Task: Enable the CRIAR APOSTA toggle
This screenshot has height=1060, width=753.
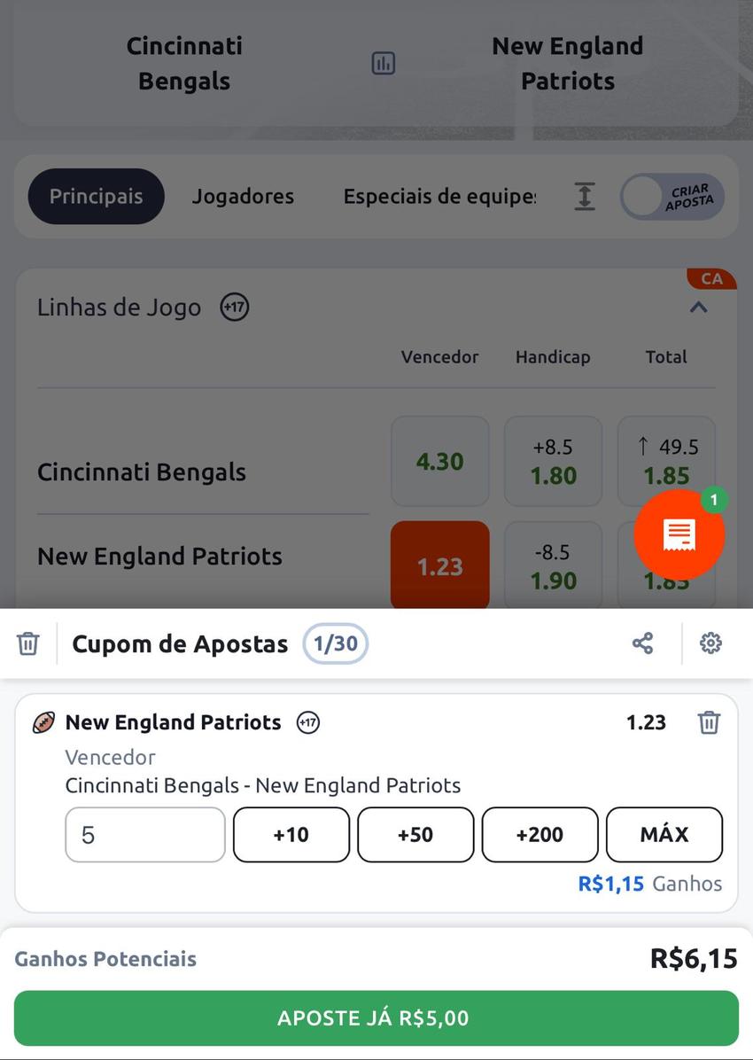Action: [x=671, y=196]
